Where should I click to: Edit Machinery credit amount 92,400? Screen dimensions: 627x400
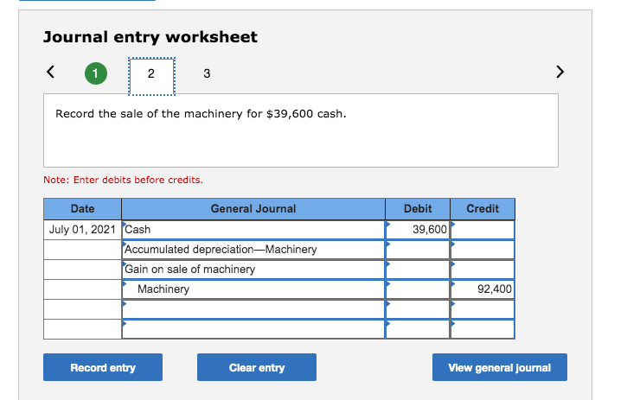pos(483,289)
